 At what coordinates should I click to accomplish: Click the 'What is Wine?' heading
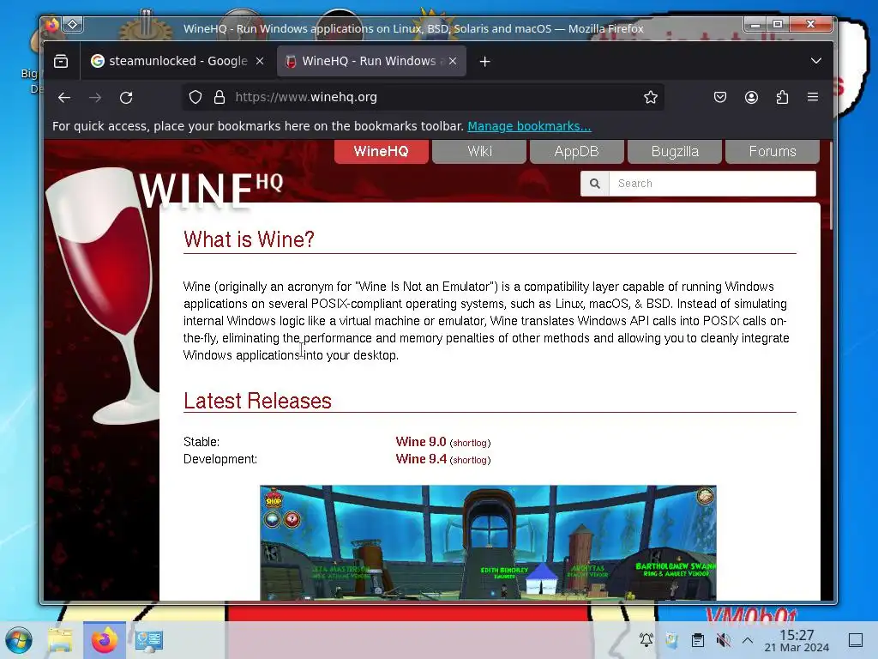[x=249, y=240]
